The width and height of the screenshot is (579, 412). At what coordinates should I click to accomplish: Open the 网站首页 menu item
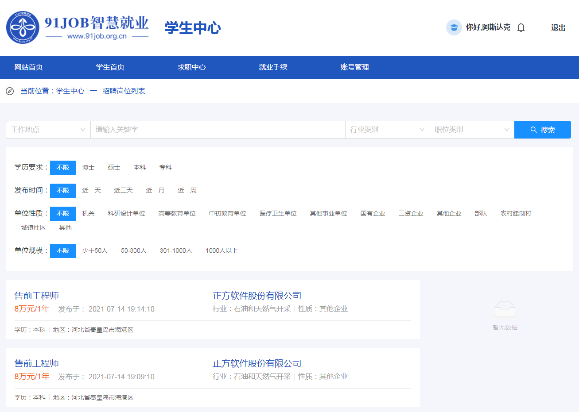point(28,67)
